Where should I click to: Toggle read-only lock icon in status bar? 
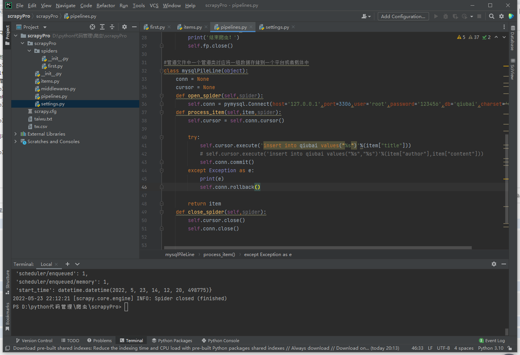(x=510, y=348)
